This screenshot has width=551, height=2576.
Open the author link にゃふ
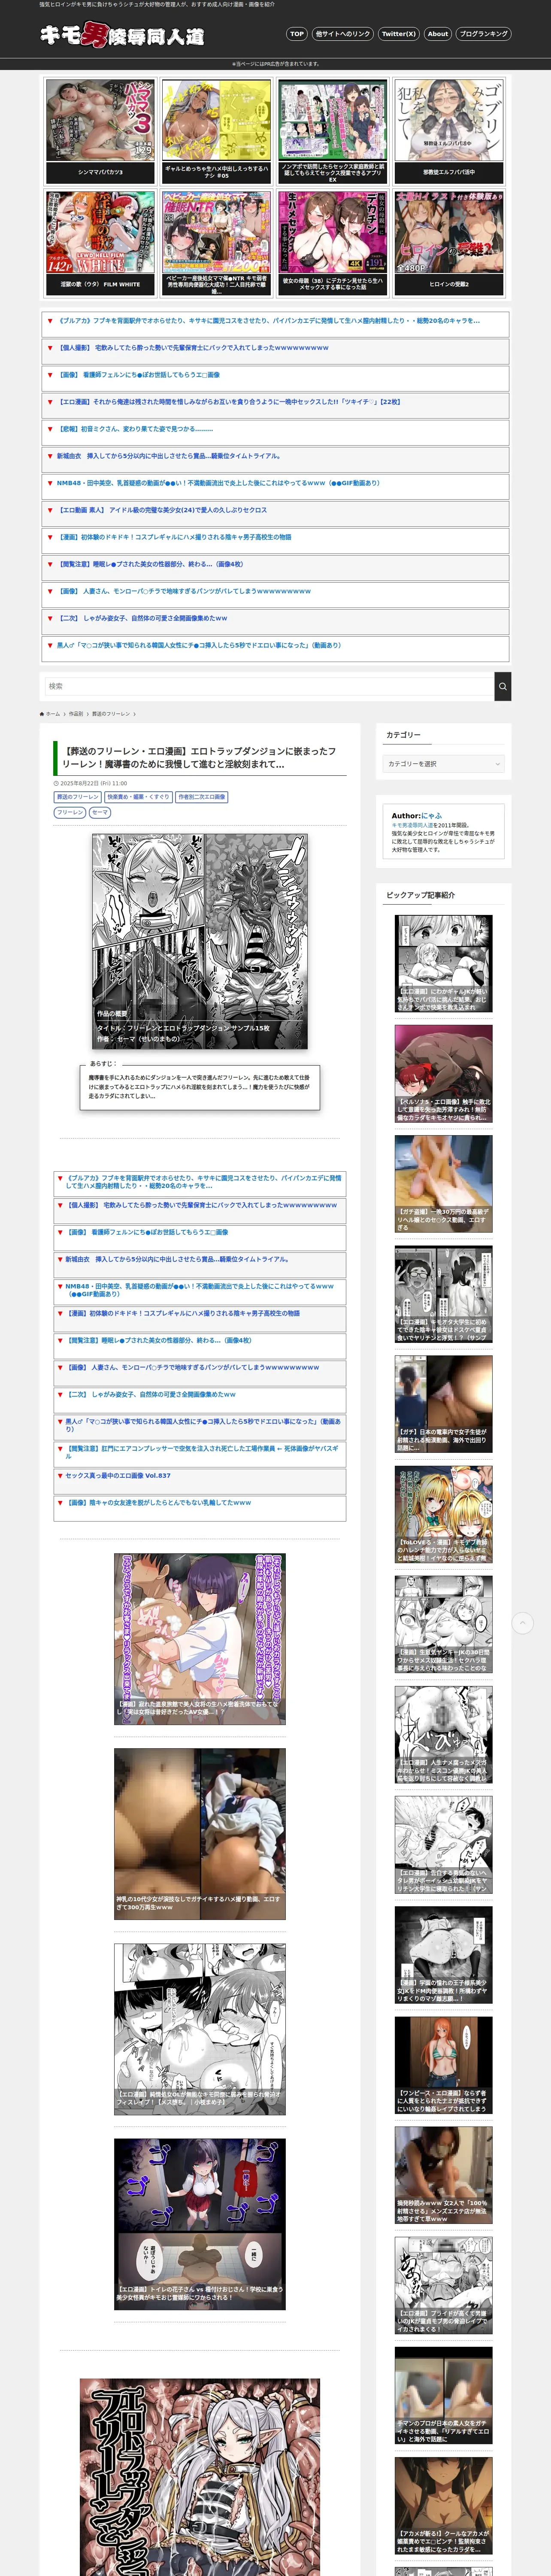(x=431, y=816)
